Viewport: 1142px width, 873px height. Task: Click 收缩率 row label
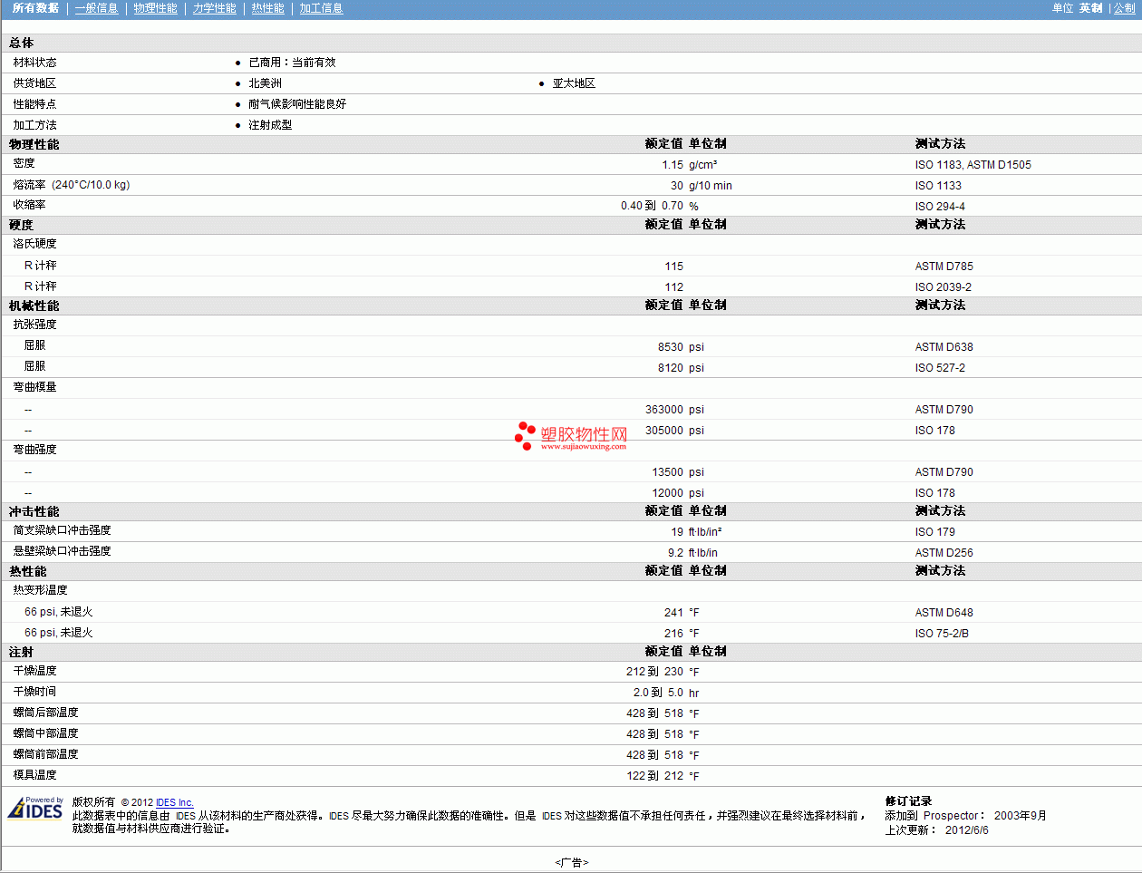pyautogui.click(x=29, y=205)
